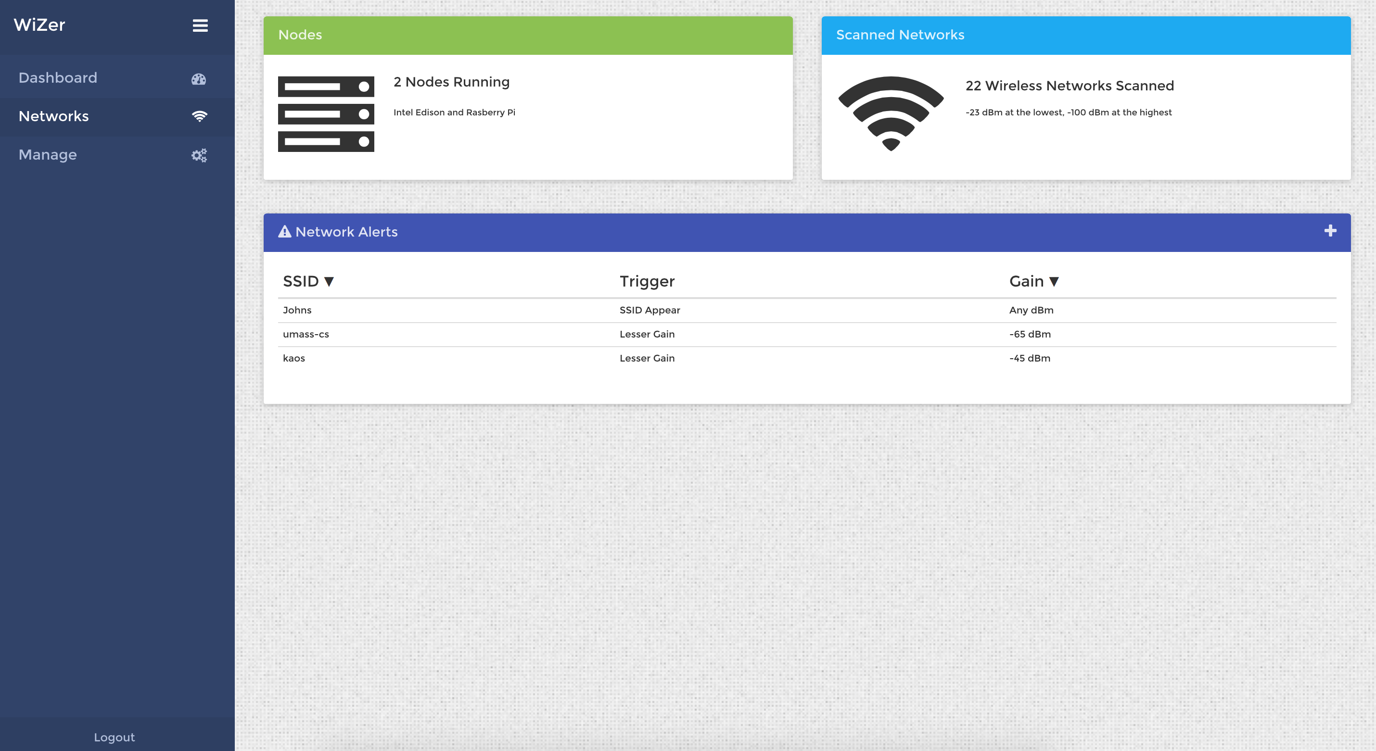Viewport: 1376px width, 751px height.
Task: Click the Networks wifi icon in sidebar
Action: click(x=199, y=116)
